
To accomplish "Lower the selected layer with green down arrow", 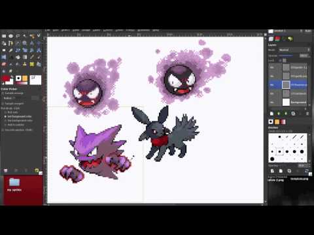I will pyautogui.click(x=286, y=114).
